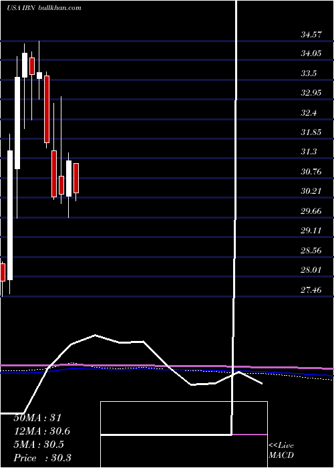The image size is (334, 468).
Task: Click the 29.11 price axis label
Action: point(311,231)
